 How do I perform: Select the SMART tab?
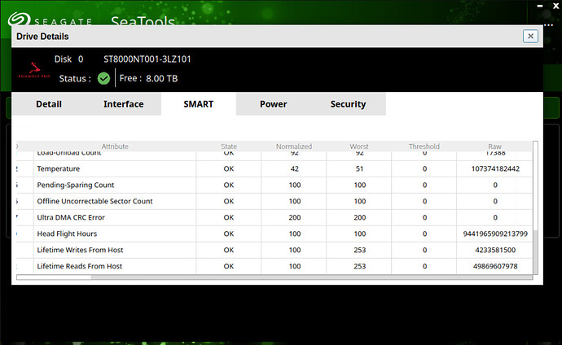coord(198,104)
